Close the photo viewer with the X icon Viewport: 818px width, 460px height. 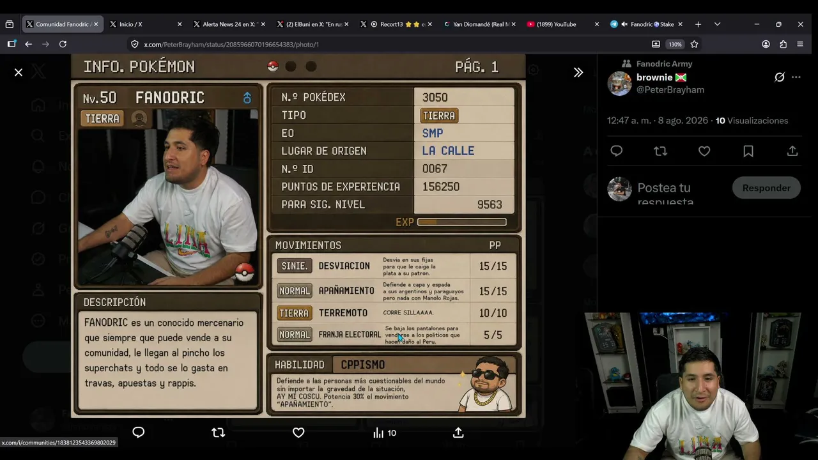(x=19, y=73)
